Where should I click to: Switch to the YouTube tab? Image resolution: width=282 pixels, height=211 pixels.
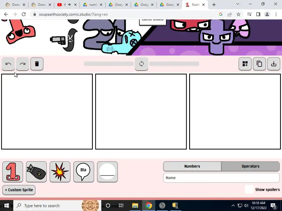coord(67,5)
